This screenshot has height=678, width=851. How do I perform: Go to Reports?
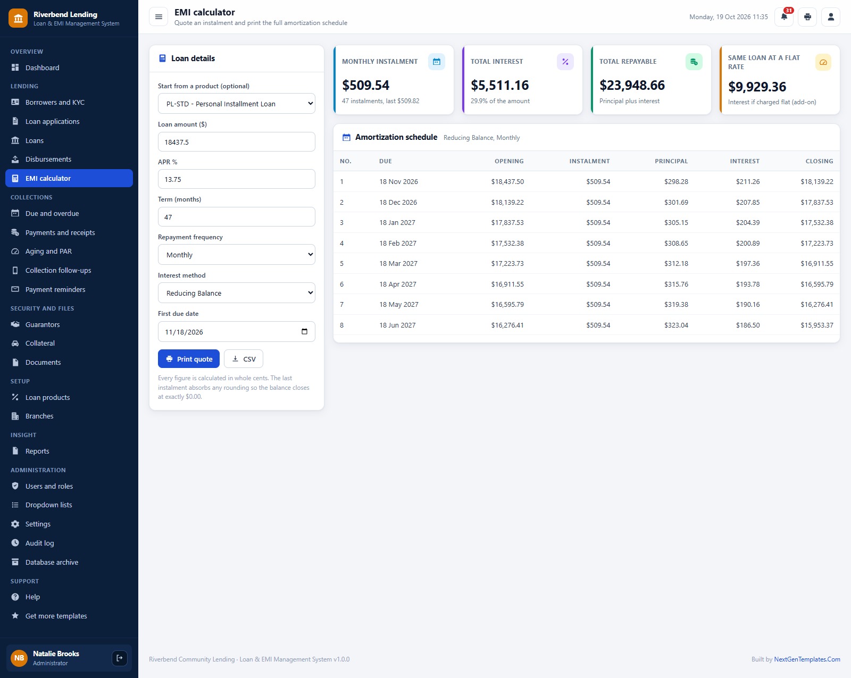pos(69,451)
